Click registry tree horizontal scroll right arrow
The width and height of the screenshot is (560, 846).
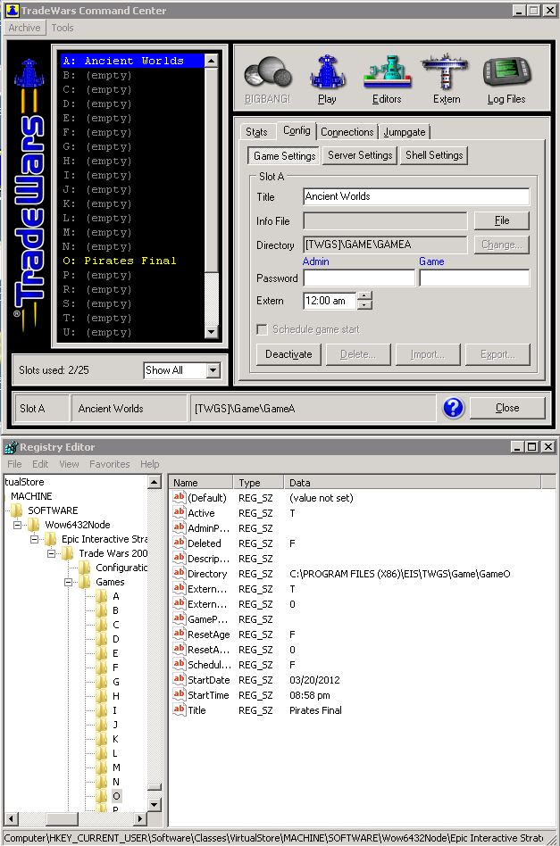pos(140,818)
